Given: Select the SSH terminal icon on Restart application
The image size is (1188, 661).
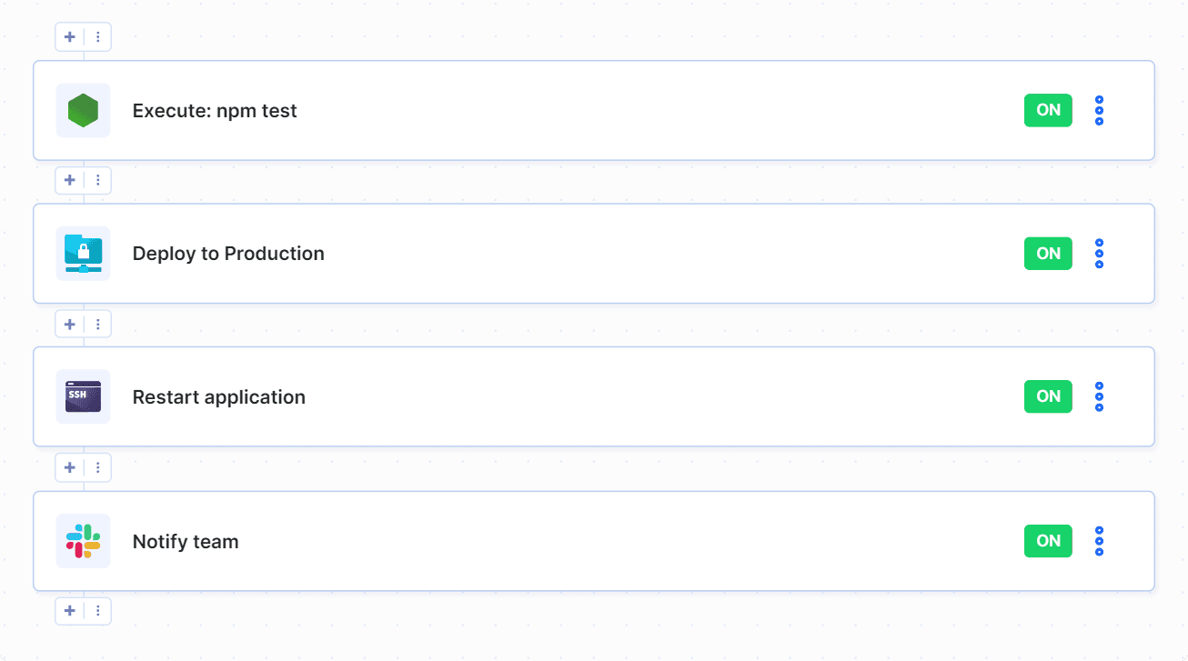Looking at the screenshot, I should click(x=83, y=396).
